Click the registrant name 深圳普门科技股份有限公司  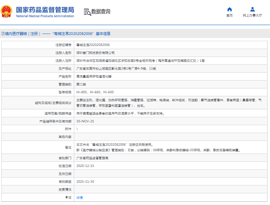(x=95, y=53)
